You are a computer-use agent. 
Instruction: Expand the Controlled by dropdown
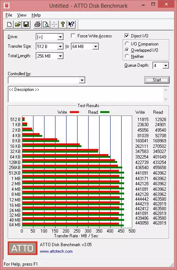82,80
